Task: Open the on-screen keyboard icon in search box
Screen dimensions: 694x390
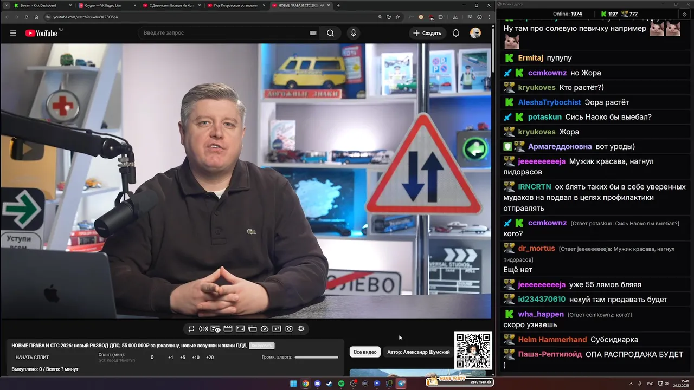Action: pos(313,33)
